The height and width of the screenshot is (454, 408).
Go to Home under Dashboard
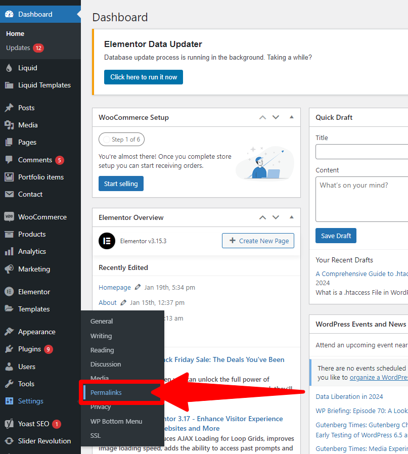coord(15,33)
